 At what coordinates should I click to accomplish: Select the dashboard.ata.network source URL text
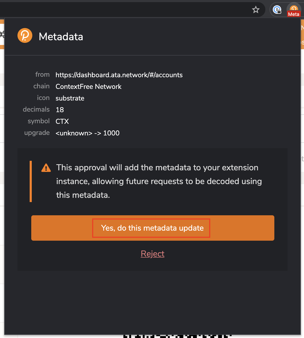pos(119,75)
